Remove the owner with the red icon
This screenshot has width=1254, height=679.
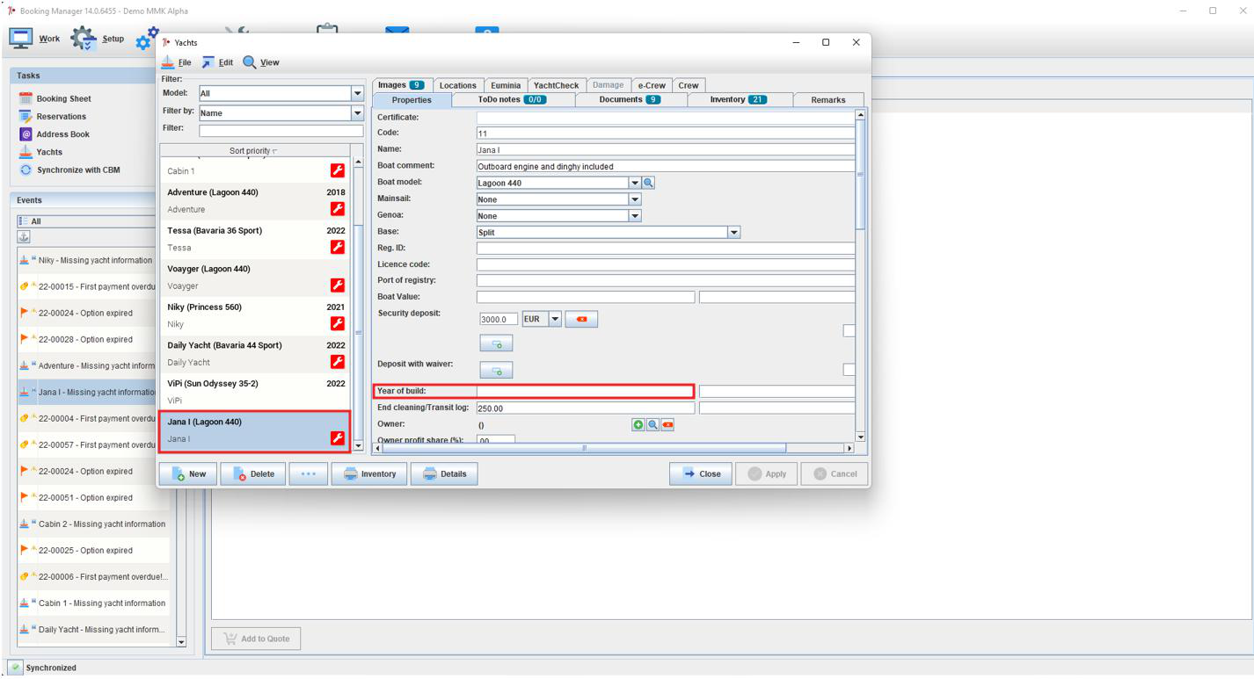pos(667,424)
